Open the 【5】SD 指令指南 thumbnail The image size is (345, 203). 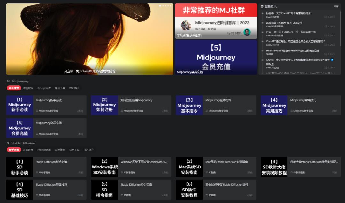(x=104, y=190)
